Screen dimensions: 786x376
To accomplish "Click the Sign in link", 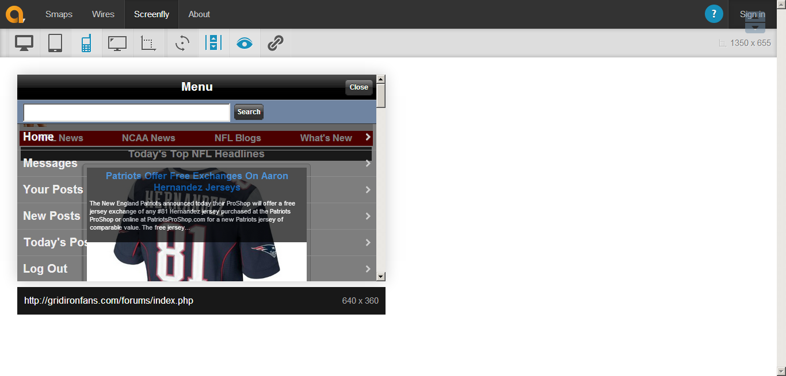I will coord(753,14).
